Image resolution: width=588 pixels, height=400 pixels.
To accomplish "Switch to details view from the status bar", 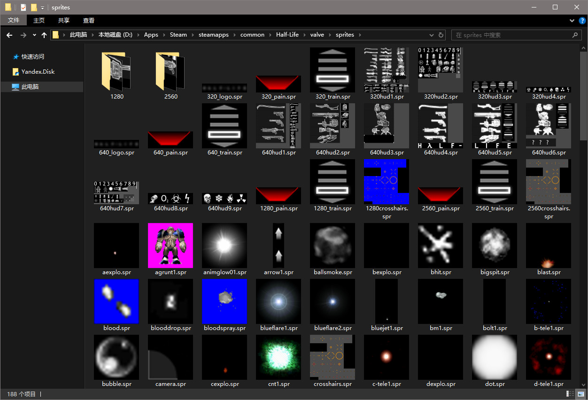I will (x=570, y=394).
